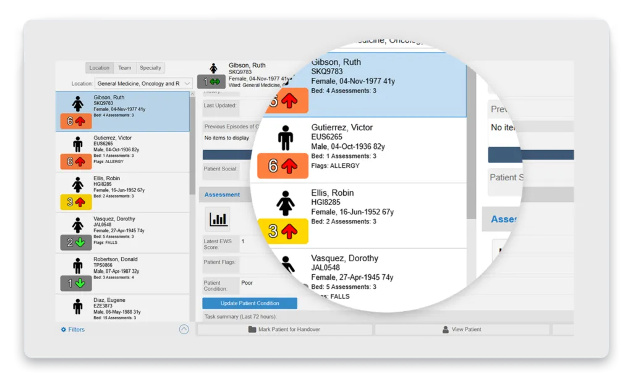Open the assessment bar chart icon
The width and height of the screenshot is (633, 389).
click(x=218, y=219)
